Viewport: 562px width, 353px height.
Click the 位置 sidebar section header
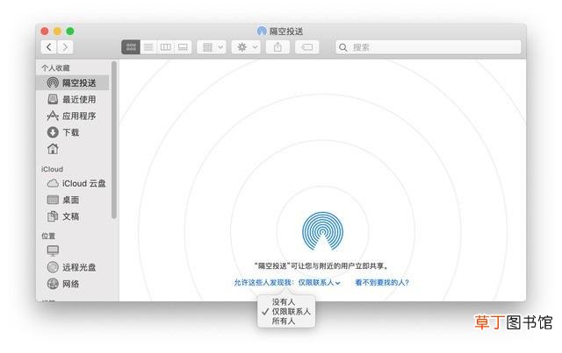[x=48, y=236]
